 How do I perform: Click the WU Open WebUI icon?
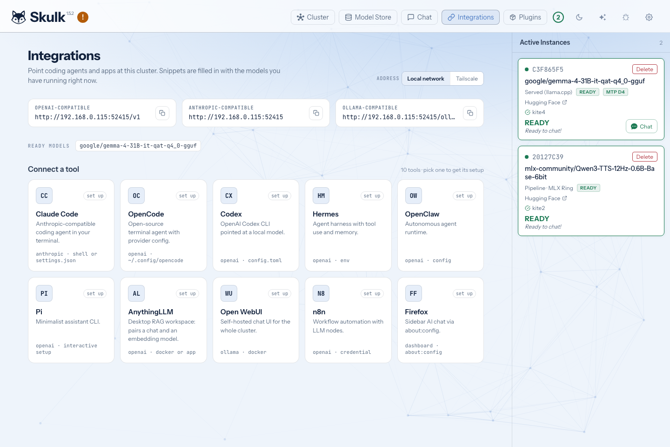(229, 293)
